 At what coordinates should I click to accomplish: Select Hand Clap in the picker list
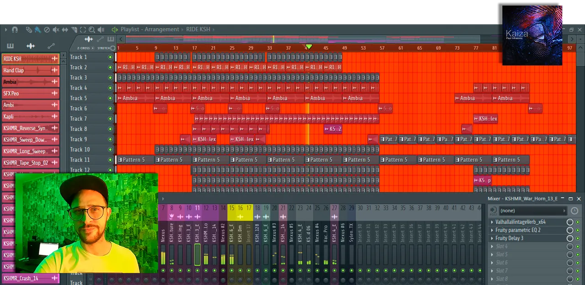click(31, 70)
